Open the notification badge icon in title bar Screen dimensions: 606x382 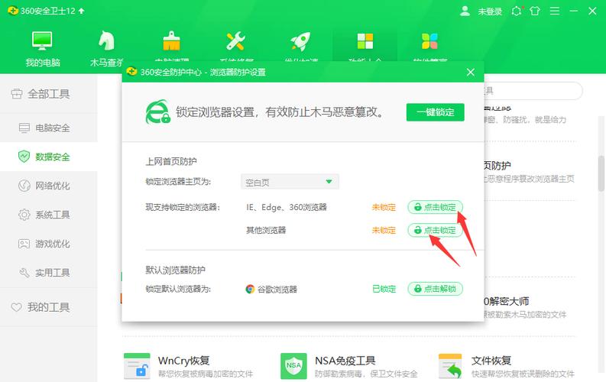click(x=517, y=11)
